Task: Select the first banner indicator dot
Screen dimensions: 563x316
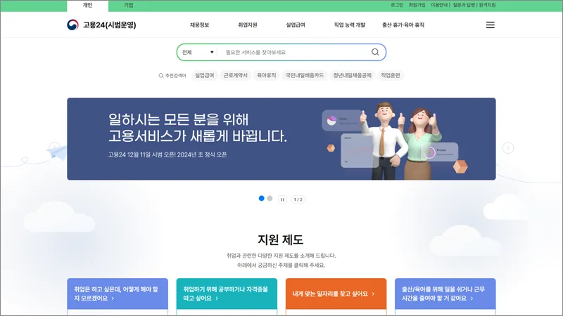Action: coord(261,198)
